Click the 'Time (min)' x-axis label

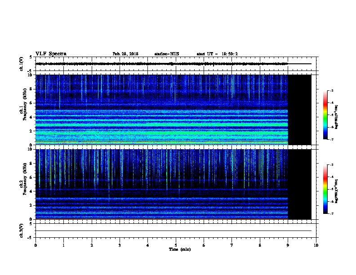180,249
